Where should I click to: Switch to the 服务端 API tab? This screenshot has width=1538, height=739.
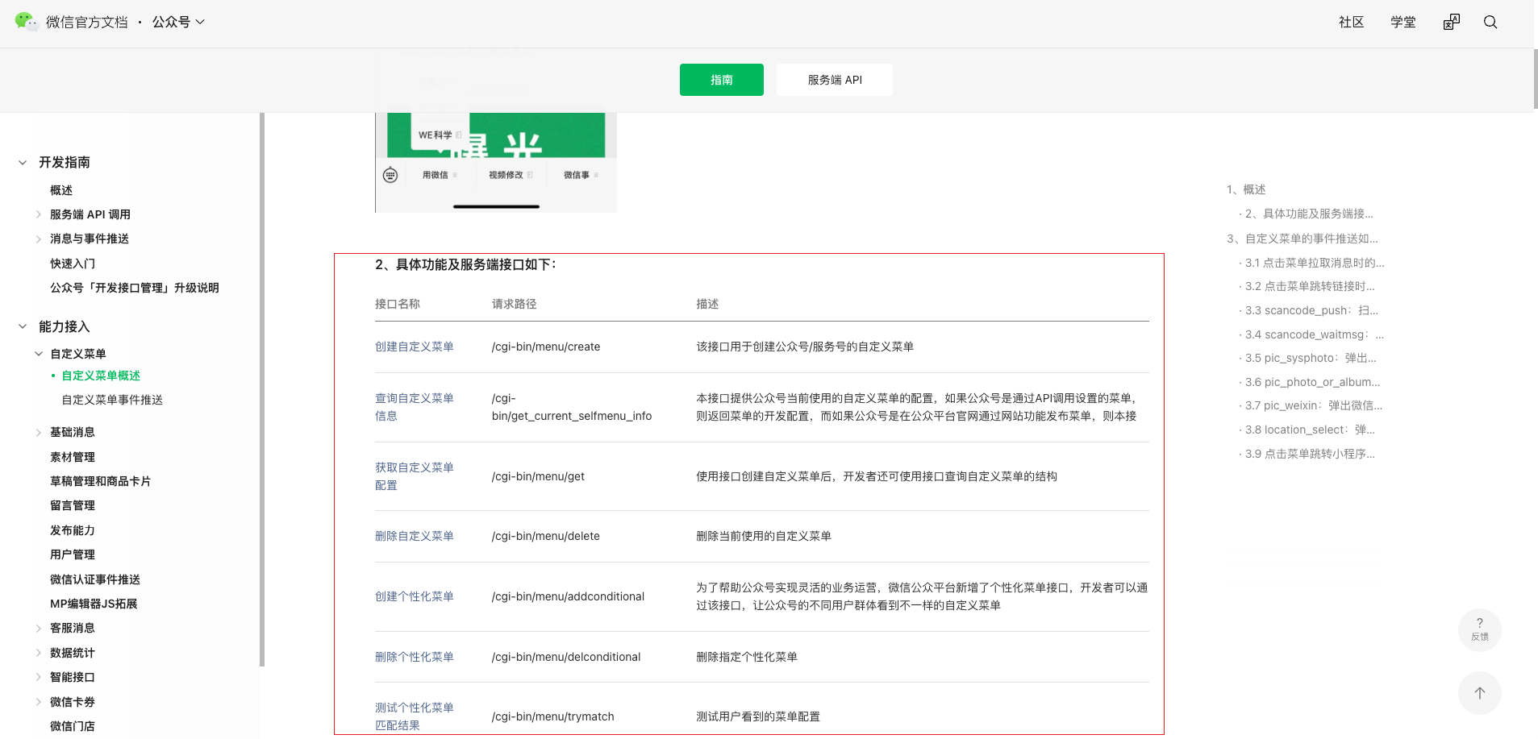pyautogui.click(x=834, y=80)
